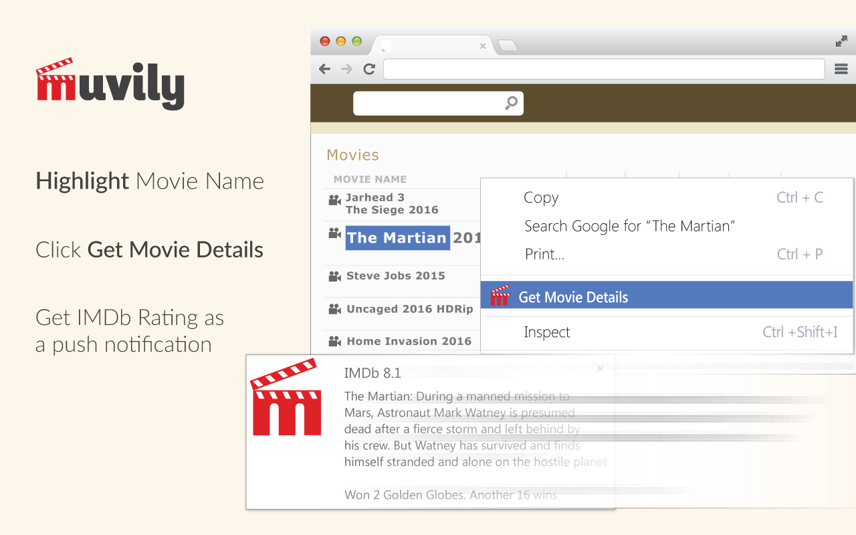856x535 pixels.
Task: Click the MOVIE NAME column header
Action: [370, 179]
